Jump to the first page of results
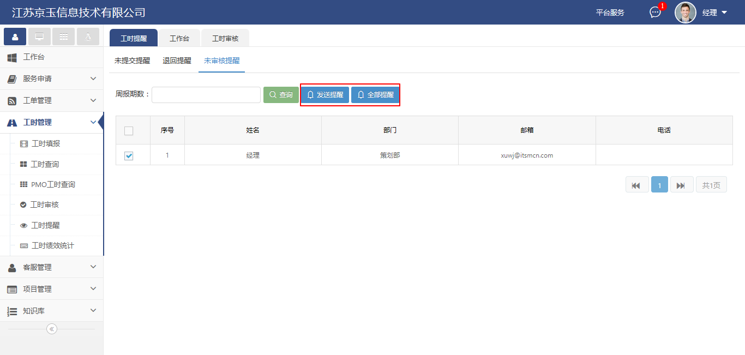745x355 pixels. point(636,185)
